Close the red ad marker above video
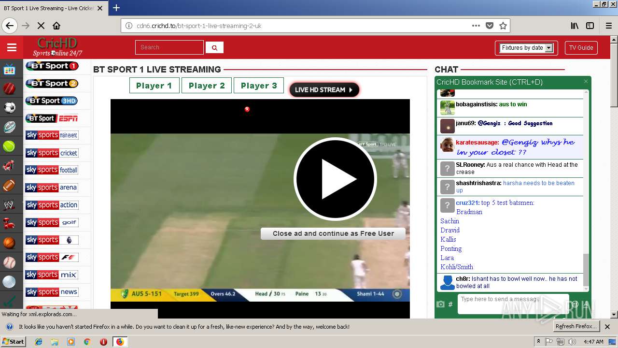The width and height of the screenshot is (618, 348). [x=247, y=109]
